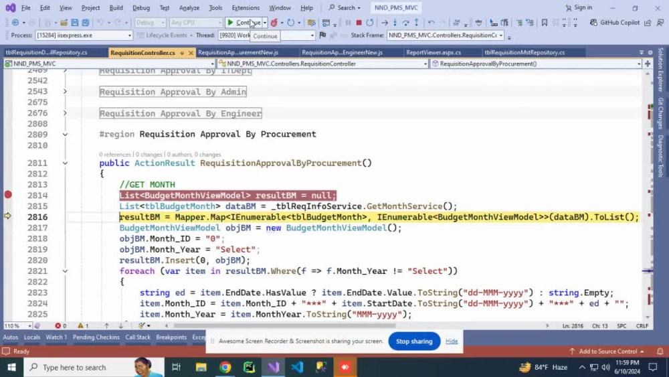
Task: Click the horizontal scrollbar of code editor
Action: tap(284, 325)
